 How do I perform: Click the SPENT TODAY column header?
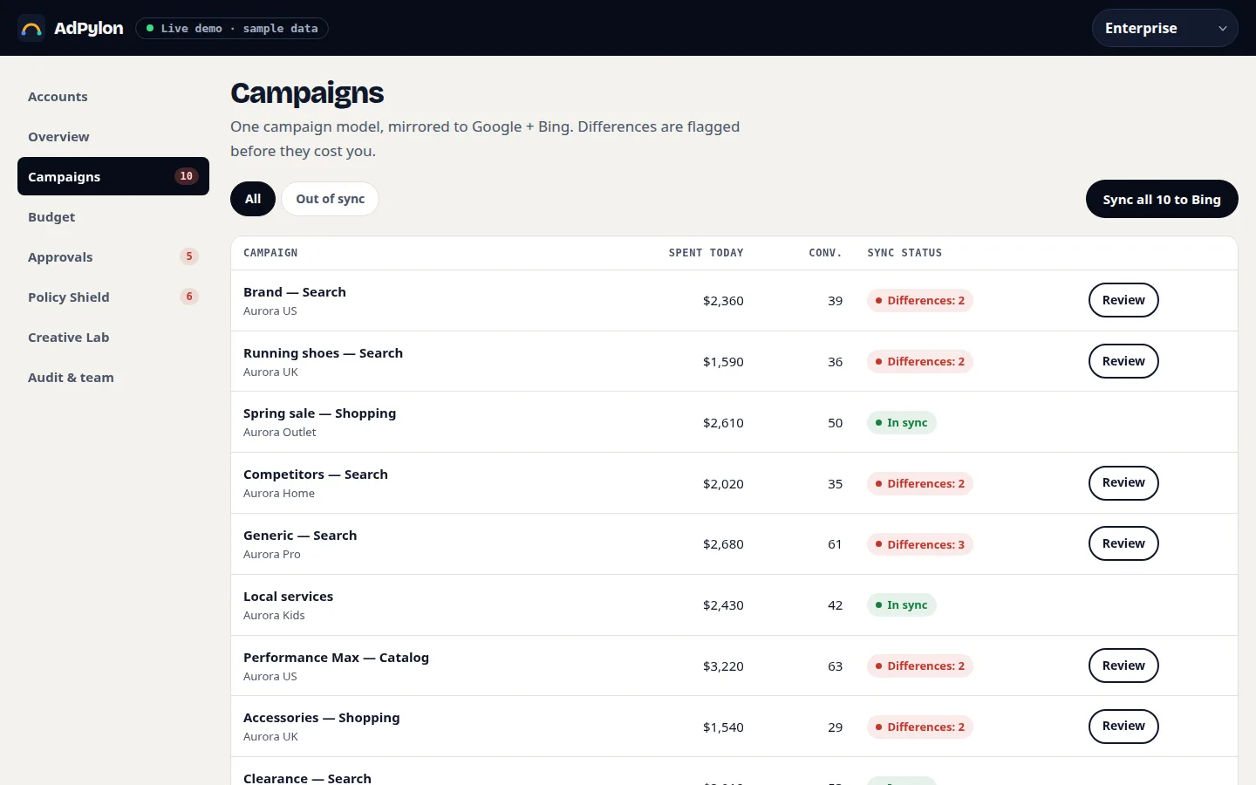point(706,253)
